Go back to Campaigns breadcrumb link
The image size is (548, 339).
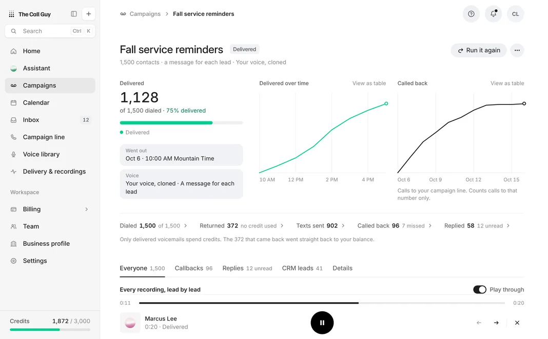[145, 14]
